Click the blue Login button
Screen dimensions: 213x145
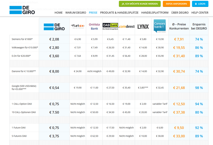coord(200,4)
